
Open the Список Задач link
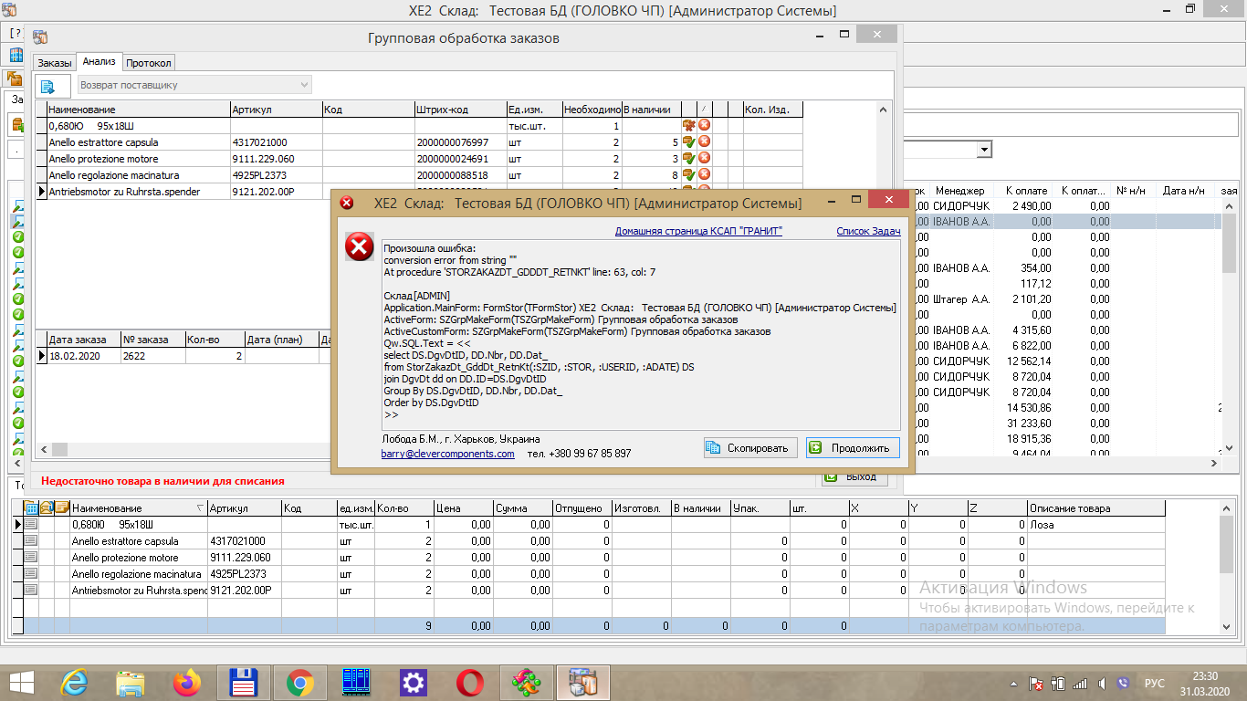pyautogui.click(x=868, y=232)
